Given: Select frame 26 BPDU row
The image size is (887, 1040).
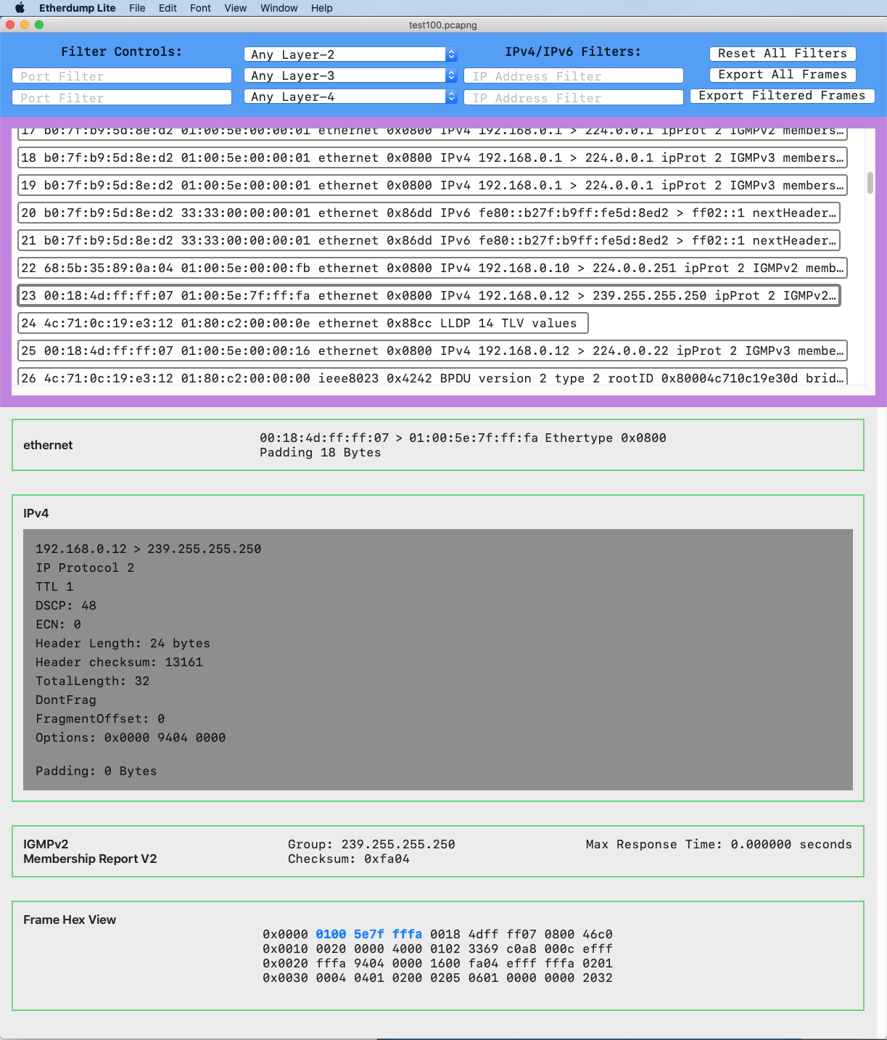Looking at the screenshot, I should click(x=432, y=377).
